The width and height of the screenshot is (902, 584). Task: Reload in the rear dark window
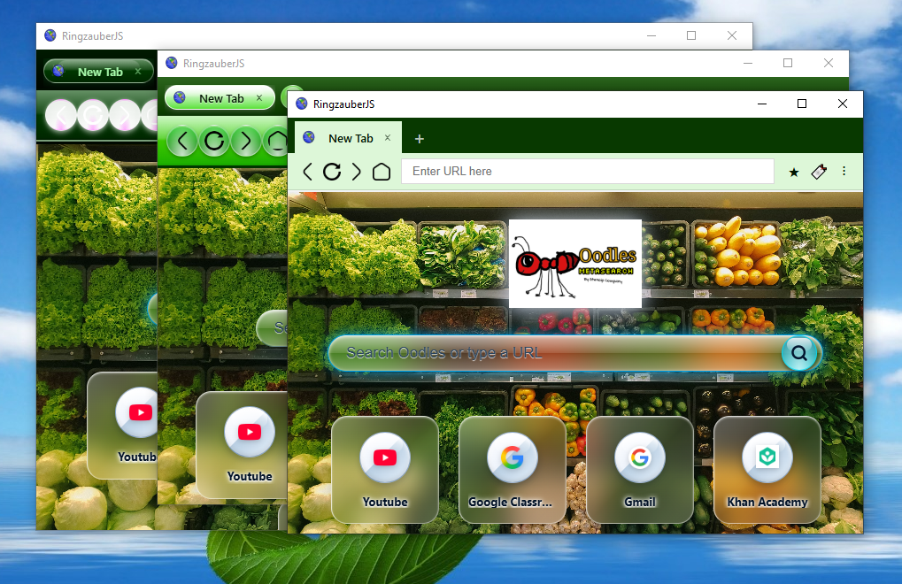[93, 116]
